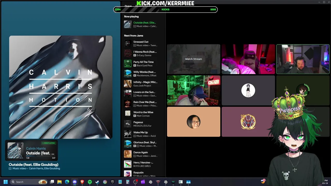This screenshot has width=331, height=186.
Task: Click inside the taskbar Search box
Action: 29,182
